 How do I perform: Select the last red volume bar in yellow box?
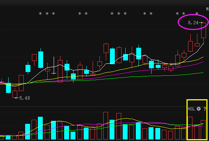[203, 130]
